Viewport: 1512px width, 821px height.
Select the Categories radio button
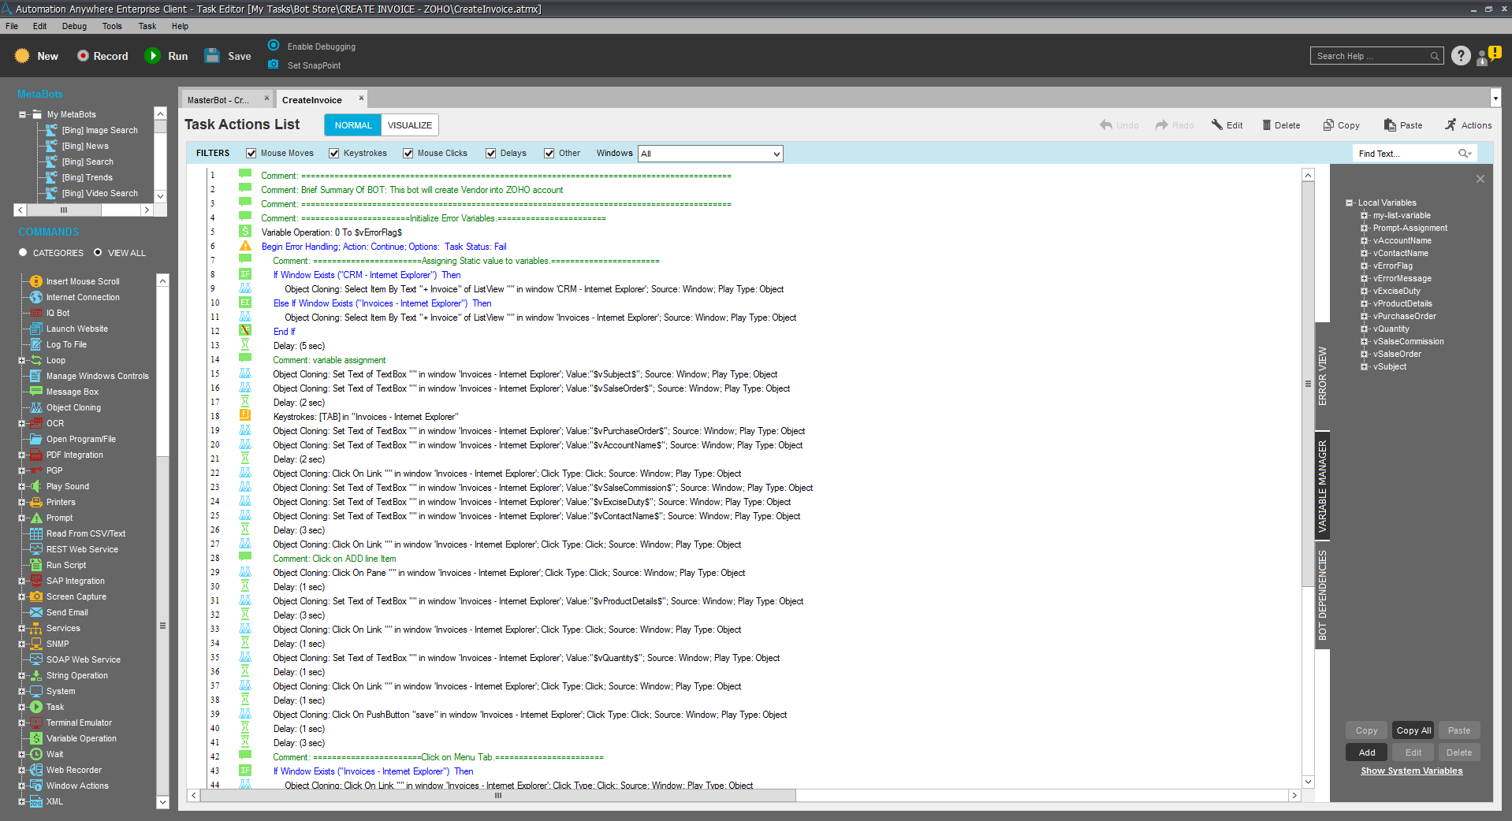click(x=23, y=253)
